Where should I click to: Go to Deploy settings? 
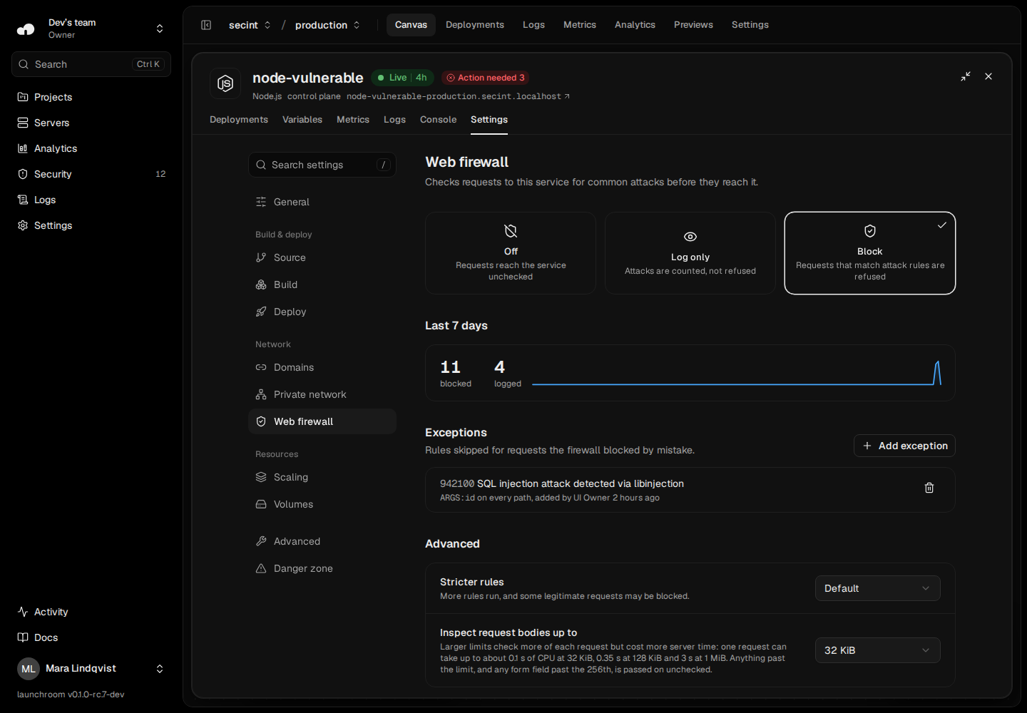[x=322, y=312]
